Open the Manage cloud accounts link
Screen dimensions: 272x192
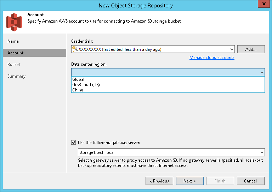(212, 58)
